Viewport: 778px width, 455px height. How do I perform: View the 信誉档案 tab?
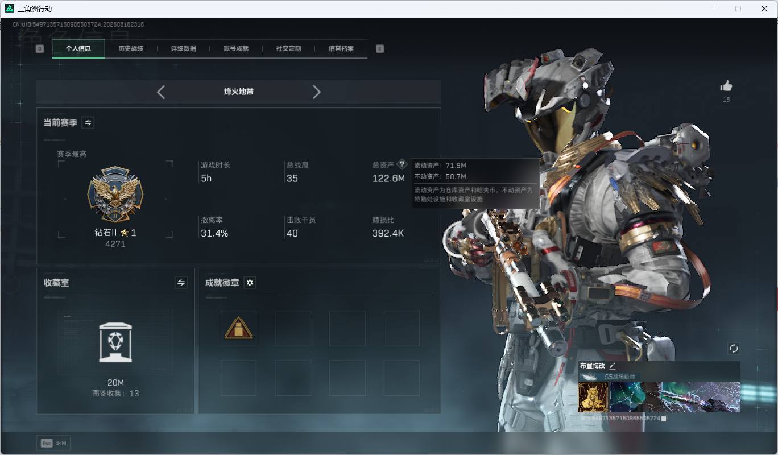point(341,49)
